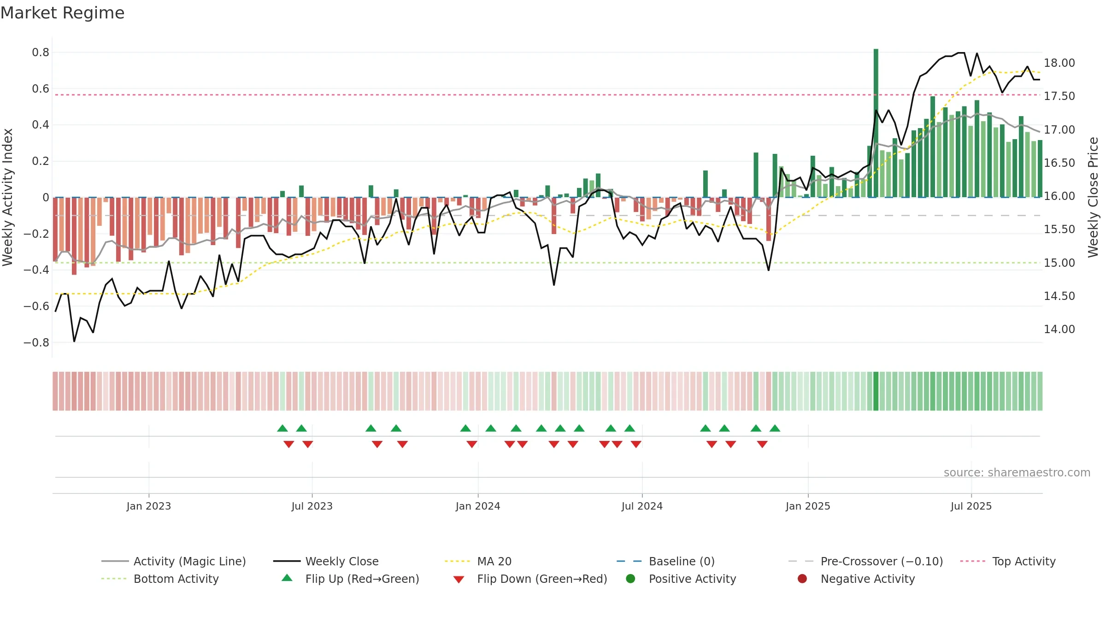Toggle the Bottom Activity legend entry
The width and height of the screenshot is (1106, 622).
pyautogui.click(x=160, y=579)
